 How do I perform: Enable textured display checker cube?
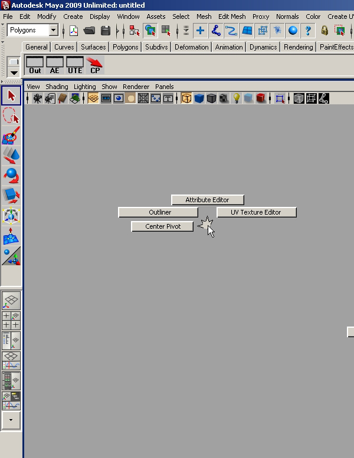point(224,98)
